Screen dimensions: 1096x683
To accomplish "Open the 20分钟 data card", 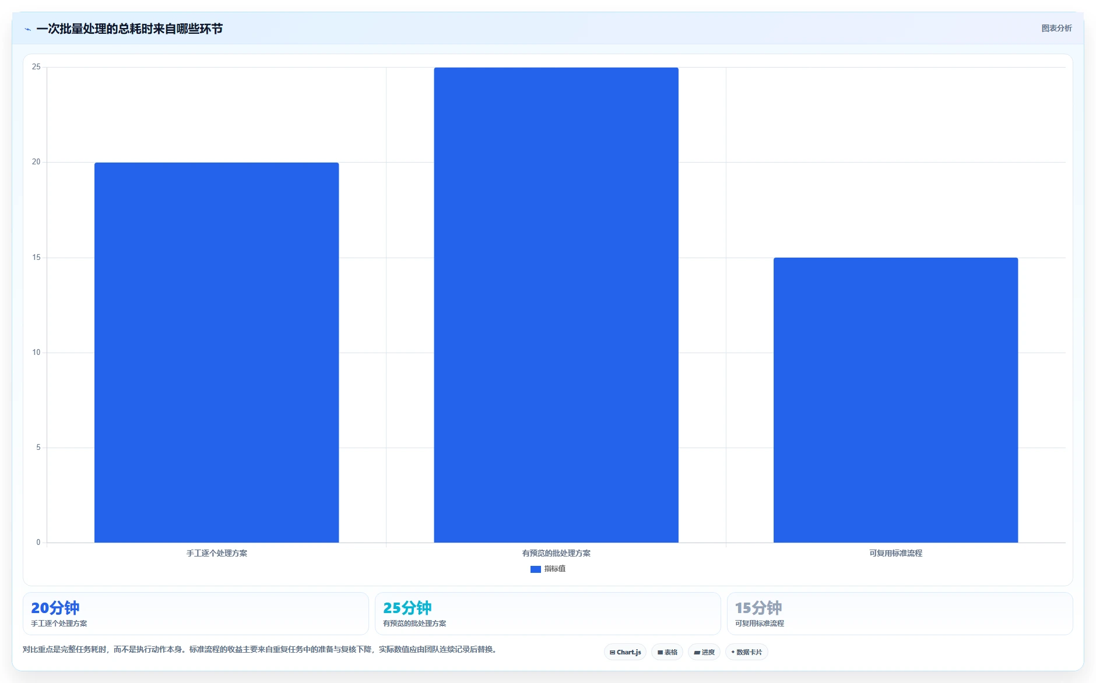I will (196, 614).
